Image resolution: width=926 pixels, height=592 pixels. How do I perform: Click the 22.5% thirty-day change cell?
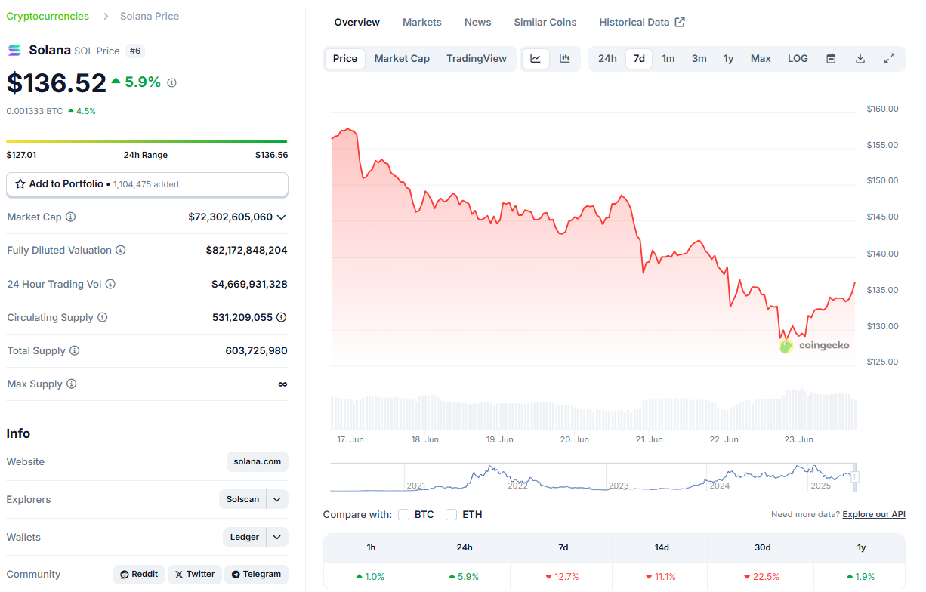point(762,577)
